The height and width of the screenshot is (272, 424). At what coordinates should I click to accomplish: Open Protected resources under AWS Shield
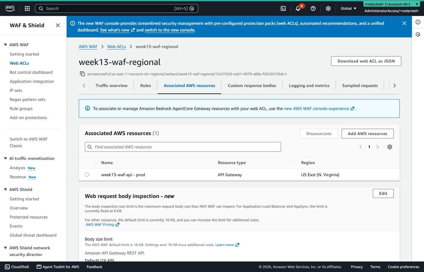pyautogui.click(x=28, y=217)
